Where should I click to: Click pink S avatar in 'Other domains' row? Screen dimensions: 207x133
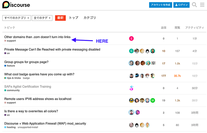coord(131,38)
